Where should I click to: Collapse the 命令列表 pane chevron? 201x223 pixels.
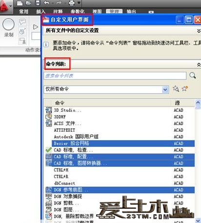tap(199, 65)
